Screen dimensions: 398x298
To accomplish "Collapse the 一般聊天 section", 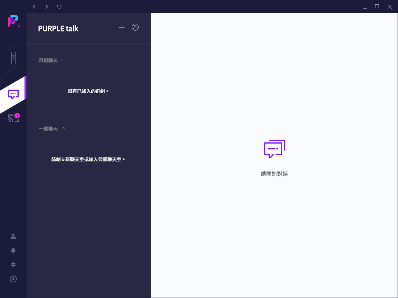I will click(63, 128).
